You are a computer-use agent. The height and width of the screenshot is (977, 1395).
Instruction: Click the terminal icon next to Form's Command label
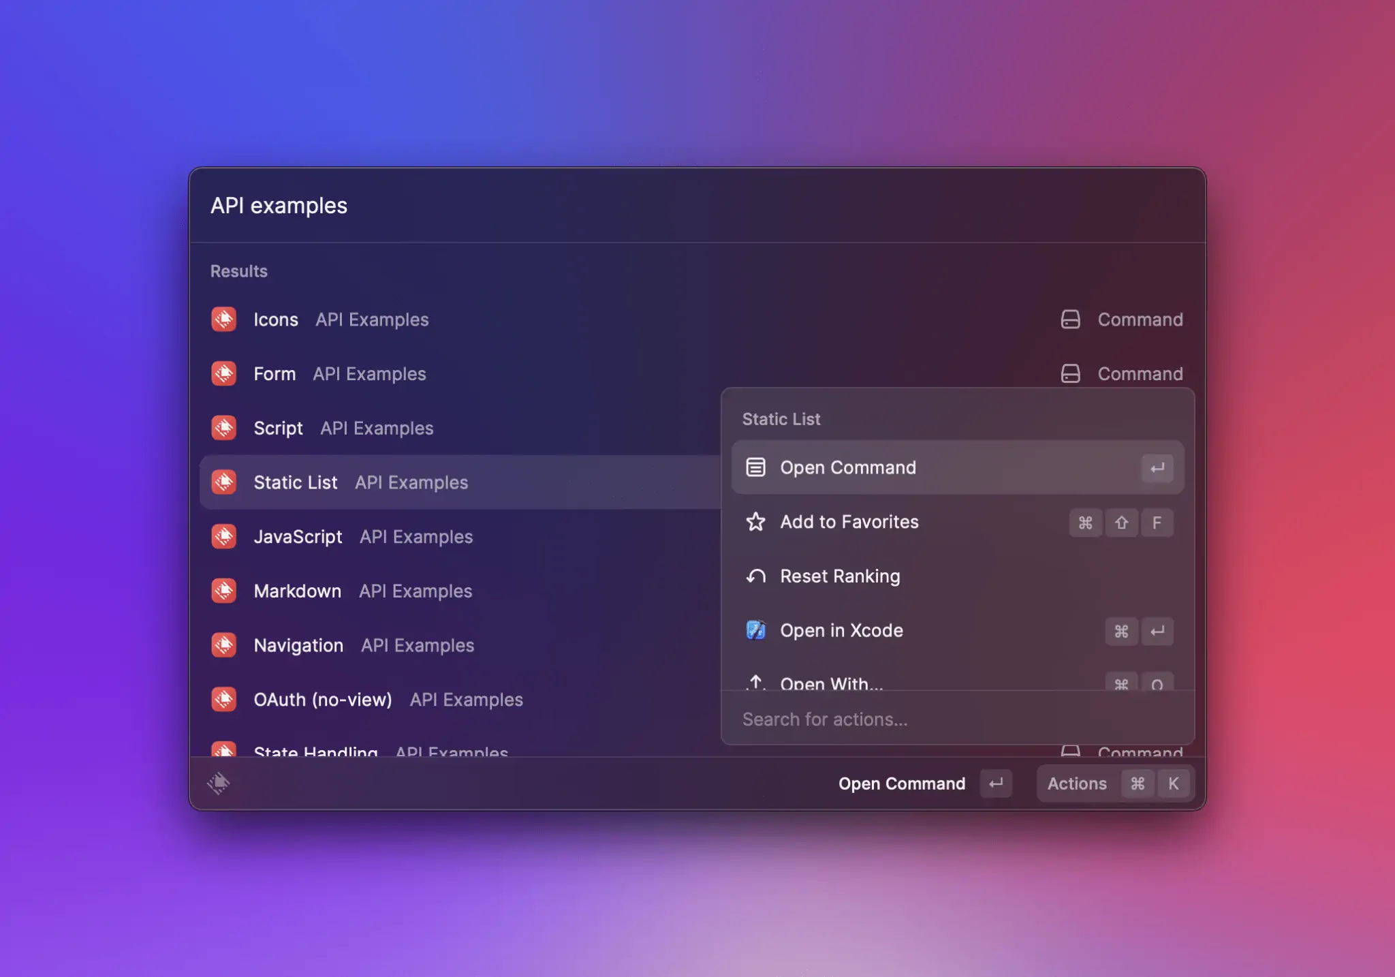[1071, 373]
